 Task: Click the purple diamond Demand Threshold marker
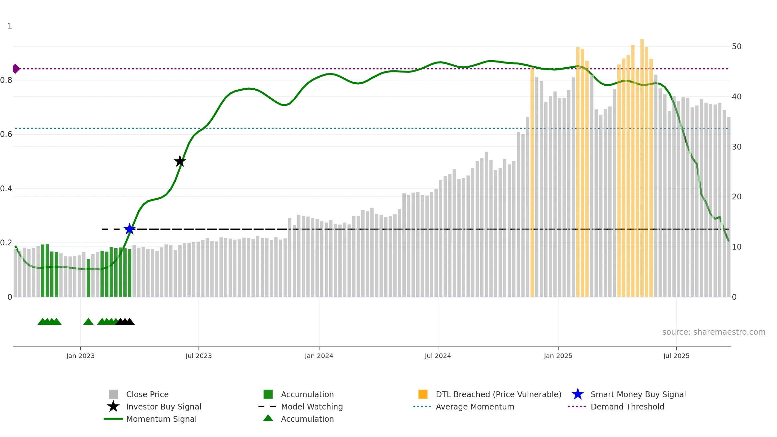click(x=16, y=69)
